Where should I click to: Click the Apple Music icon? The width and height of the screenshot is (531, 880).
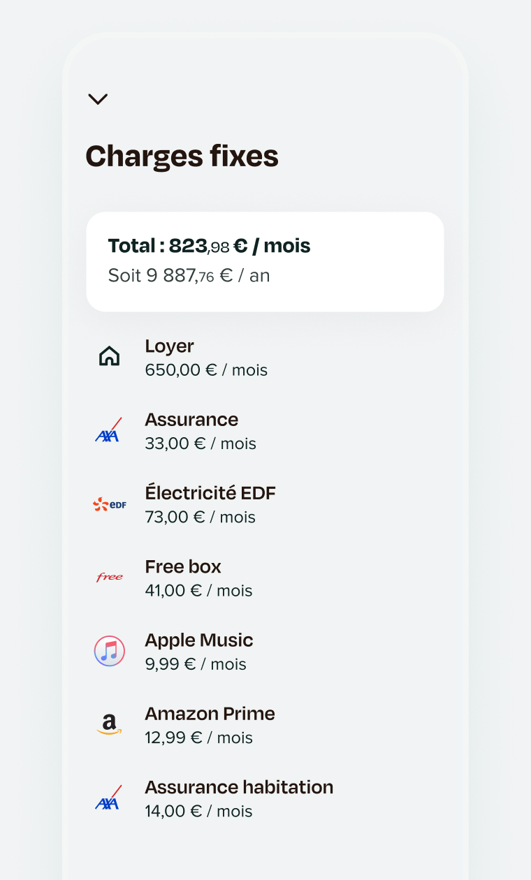(x=110, y=651)
